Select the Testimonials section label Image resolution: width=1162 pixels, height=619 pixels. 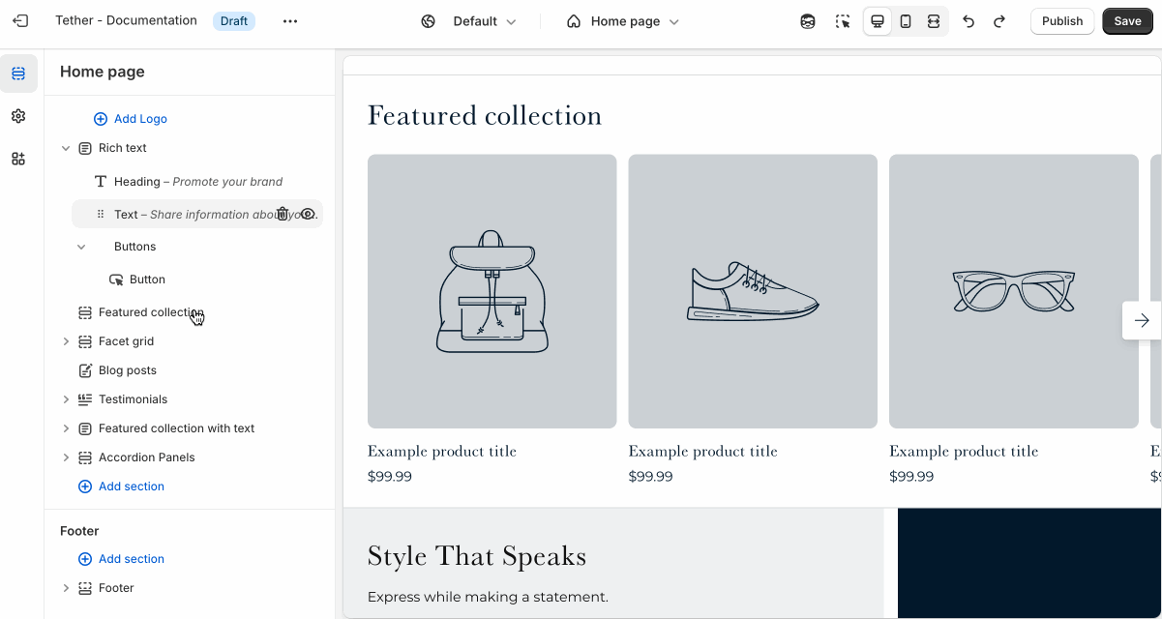coord(133,399)
